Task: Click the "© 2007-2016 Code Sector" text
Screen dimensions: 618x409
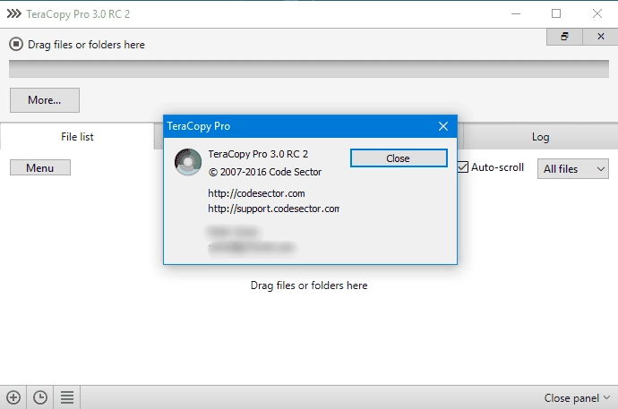Action: [x=265, y=172]
